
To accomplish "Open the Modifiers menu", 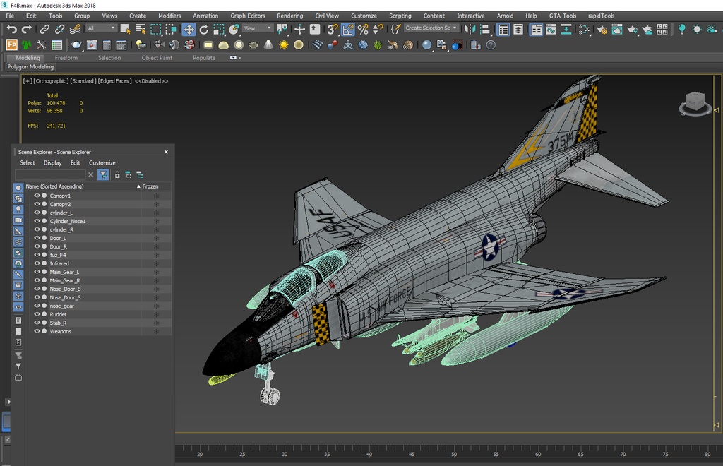I will tap(169, 16).
